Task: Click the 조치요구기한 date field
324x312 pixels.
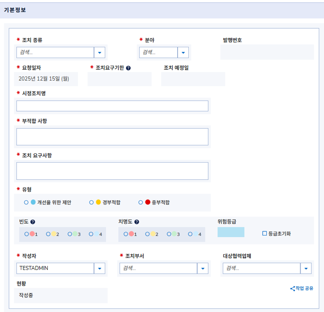Action: coord(120,79)
